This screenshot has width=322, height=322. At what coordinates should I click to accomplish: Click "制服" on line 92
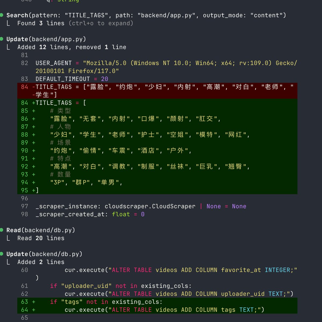point(148,167)
